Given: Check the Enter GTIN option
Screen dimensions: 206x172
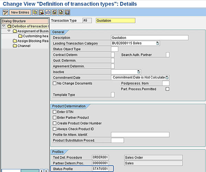Looking at the screenshot, I should click(55, 112).
